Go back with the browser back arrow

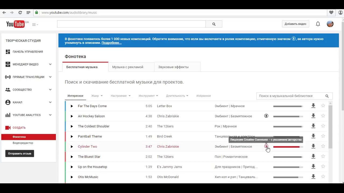pos(4,13)
